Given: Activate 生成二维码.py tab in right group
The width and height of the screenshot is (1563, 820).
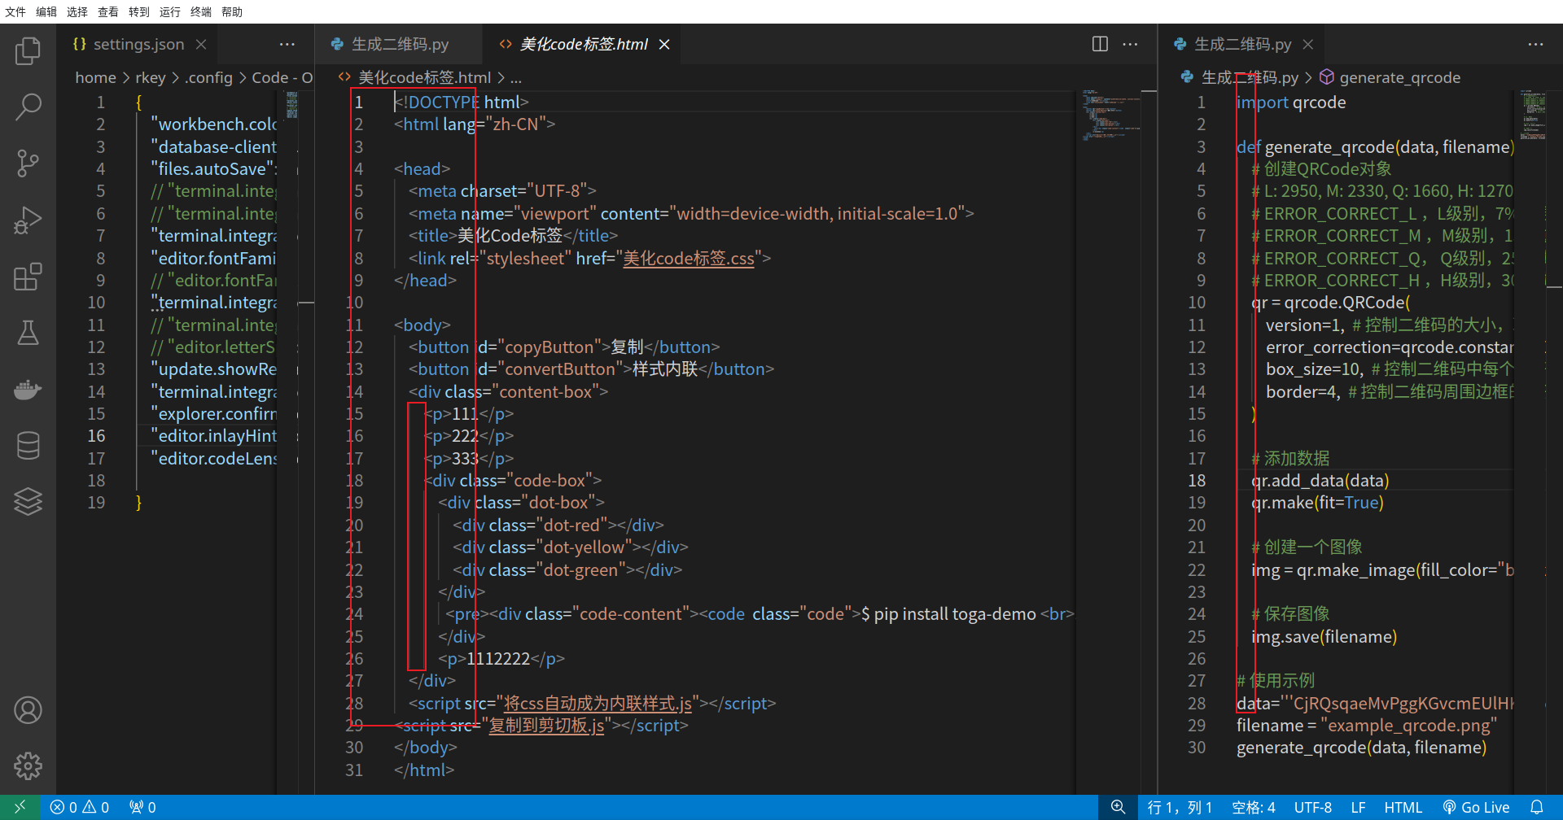Looking at the screenshot, I should coord(1242,44).
